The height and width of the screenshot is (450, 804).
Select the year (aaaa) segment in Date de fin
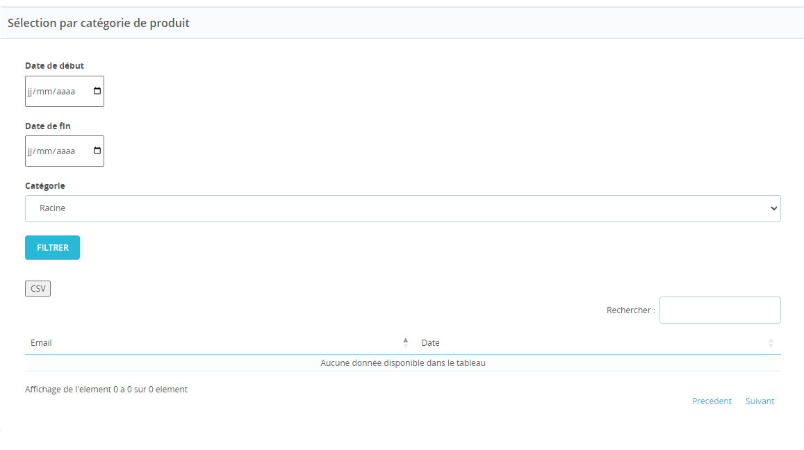tap(65, 151)
